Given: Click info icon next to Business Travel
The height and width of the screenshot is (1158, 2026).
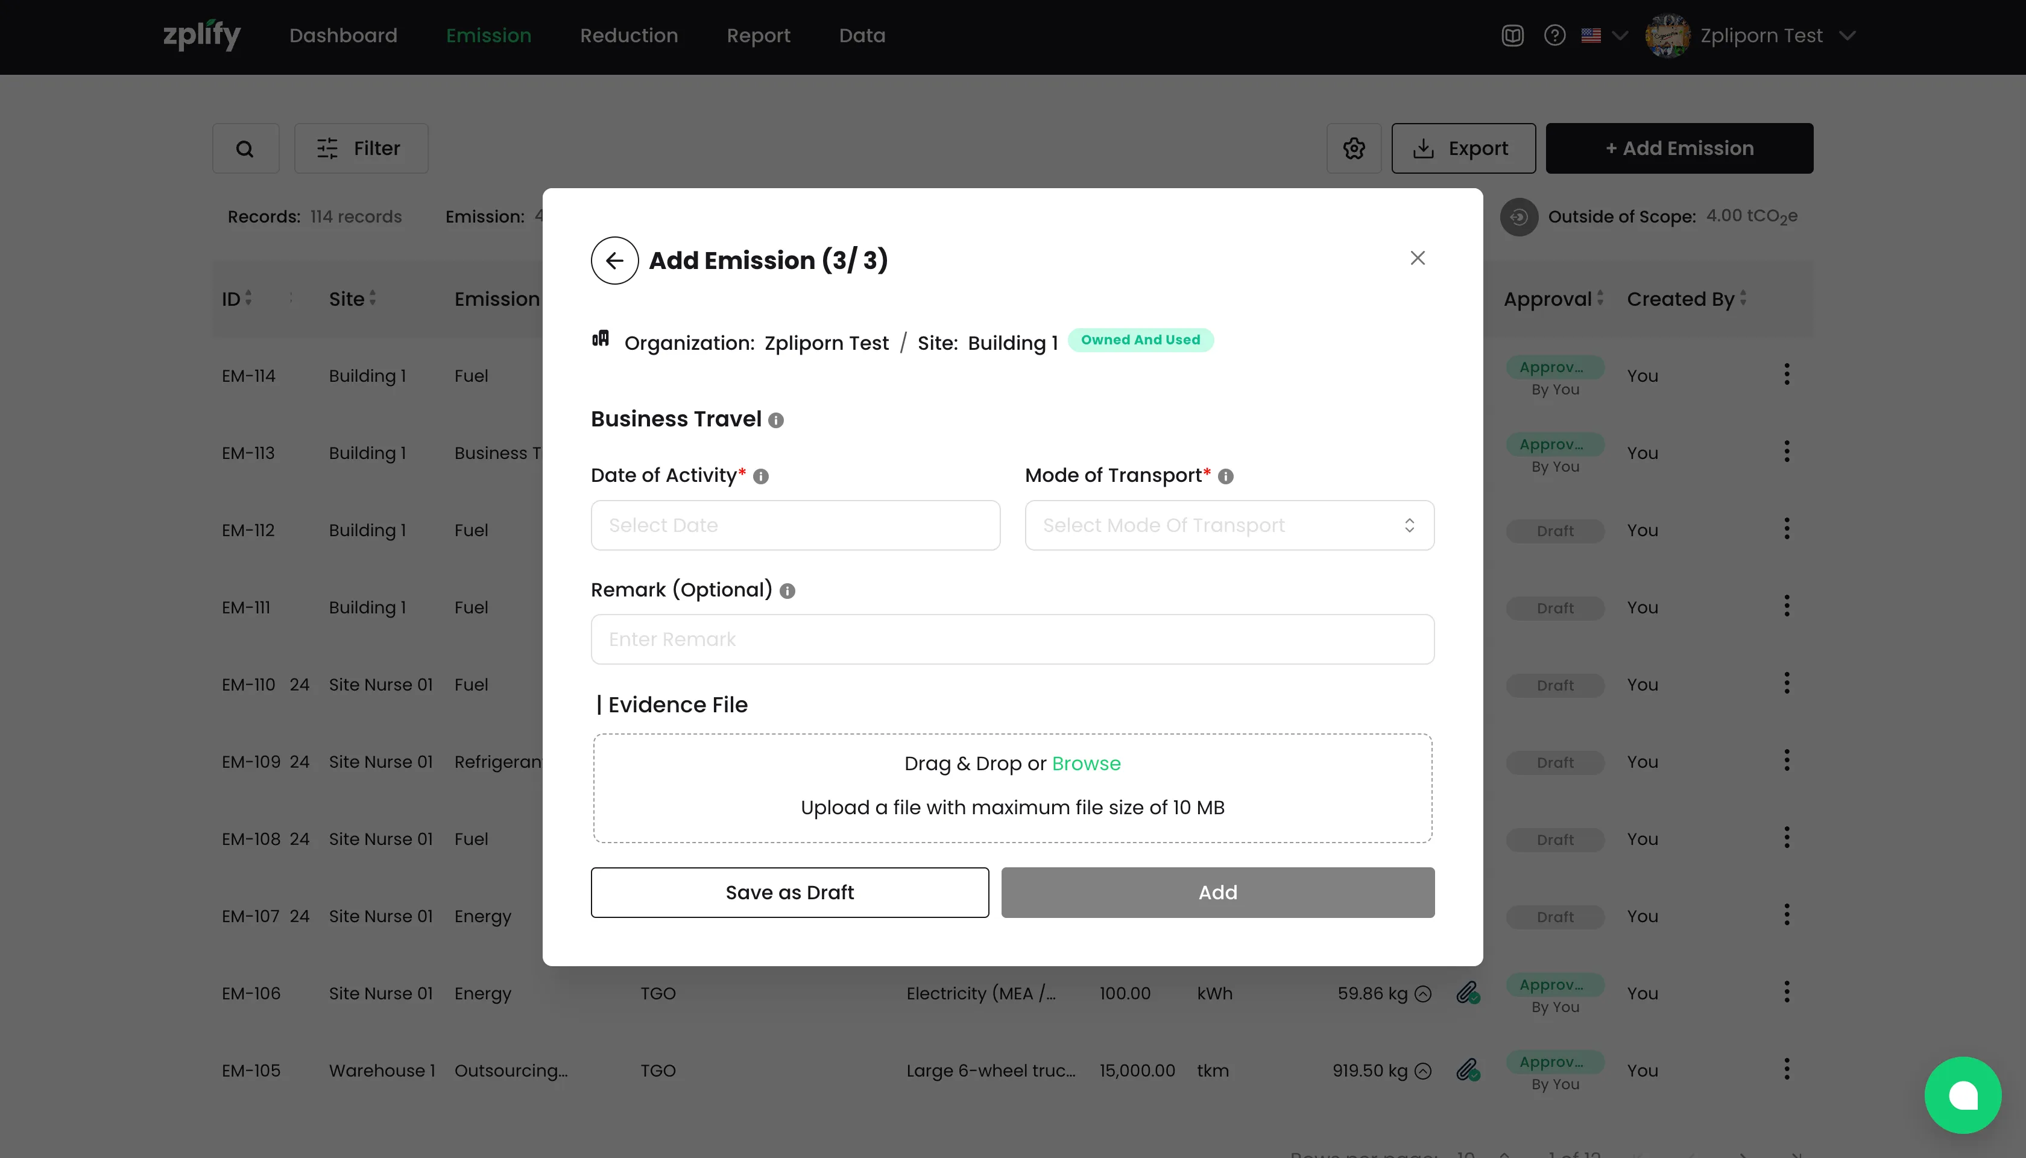Looking at the screenshot, I should pos(776,421).
